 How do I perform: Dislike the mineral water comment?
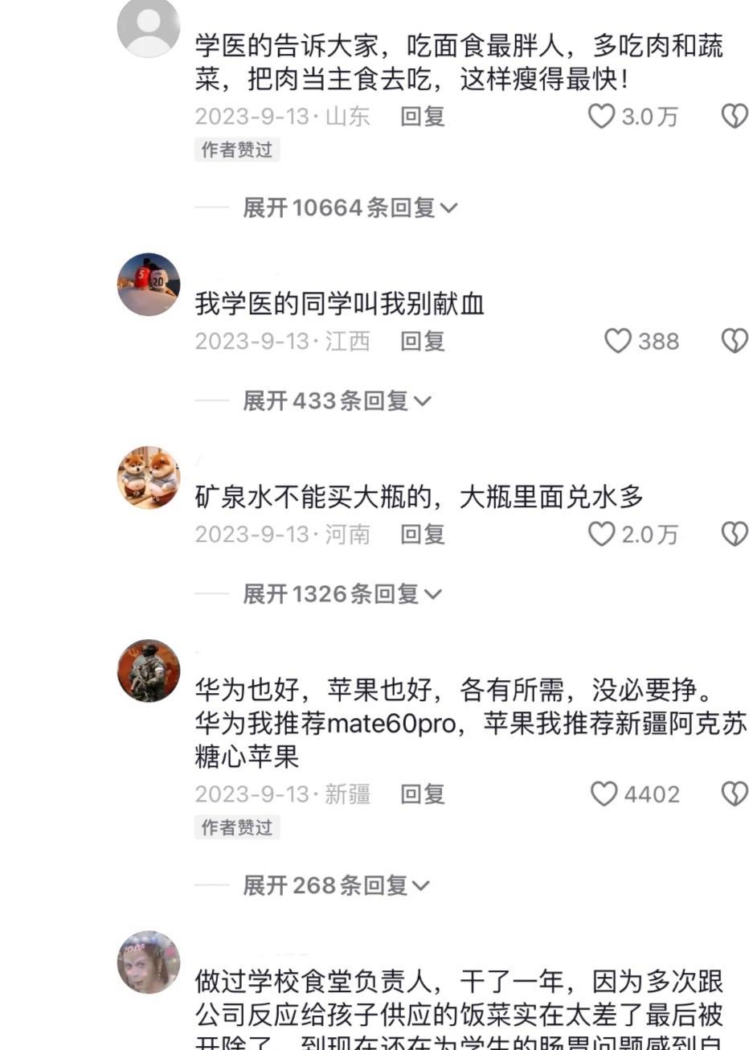point(735,534)
